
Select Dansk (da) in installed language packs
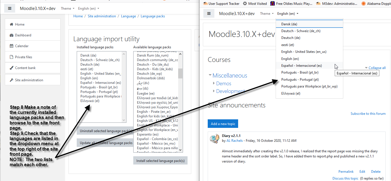tap(88, 55)
